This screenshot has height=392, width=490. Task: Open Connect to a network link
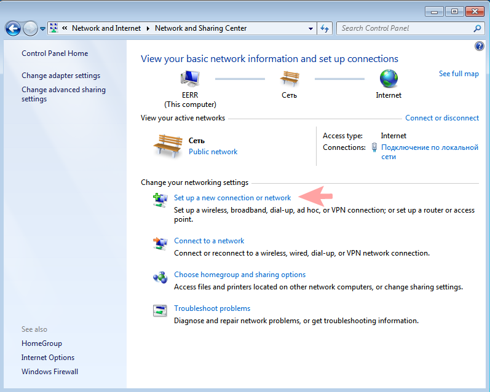coord(209,241)
